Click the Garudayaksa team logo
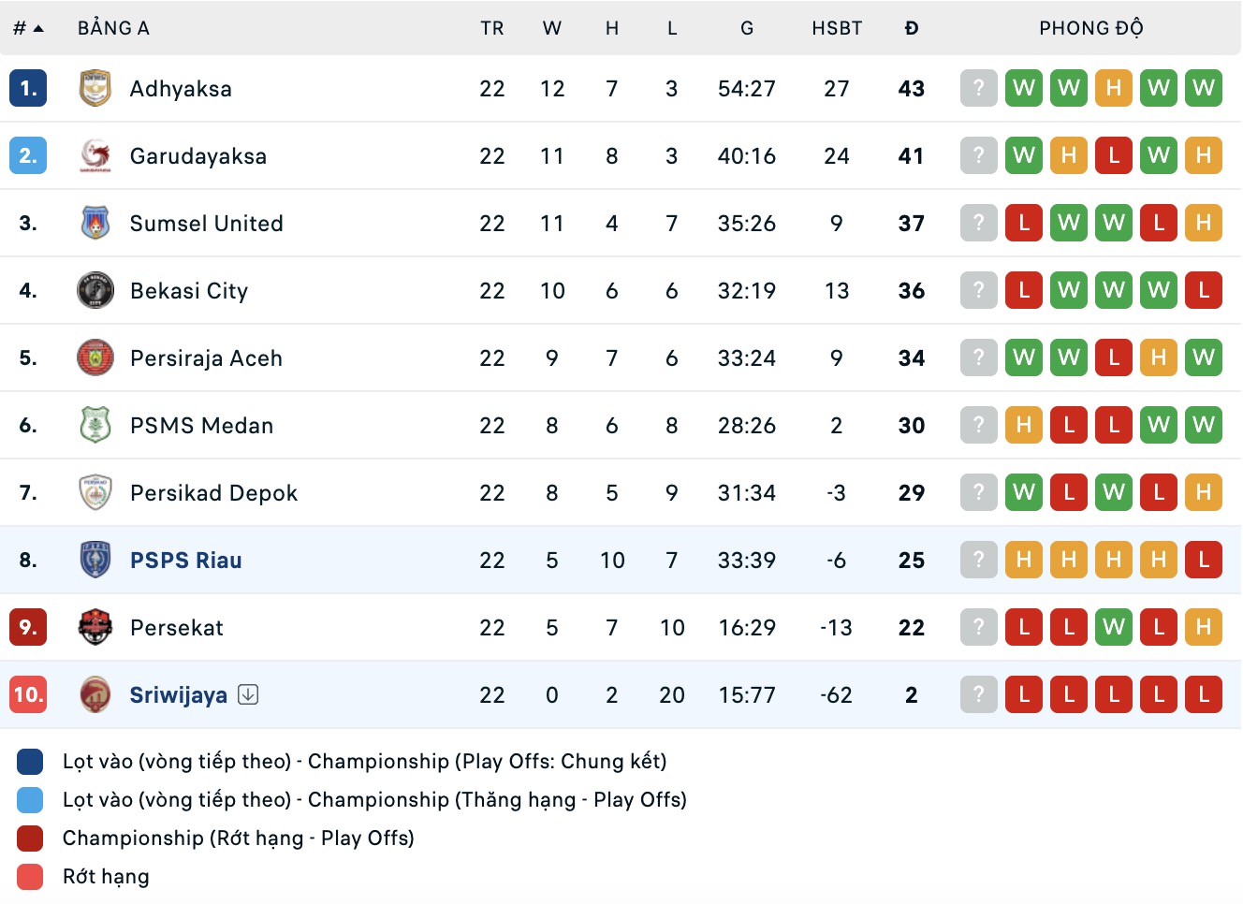This screenshot has height=904, width=1243. coord(95,156)
